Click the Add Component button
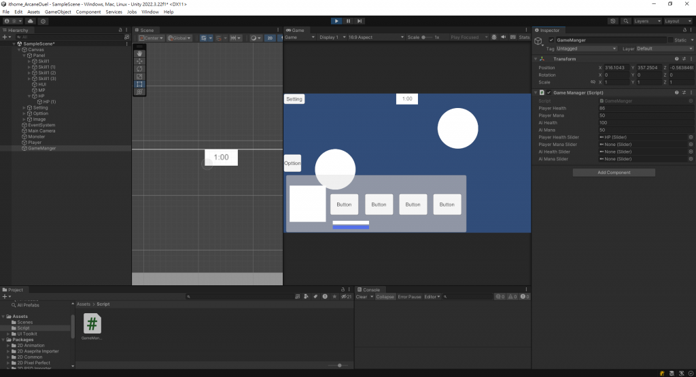This screenshot has height=377, width=696. (614, 173)
